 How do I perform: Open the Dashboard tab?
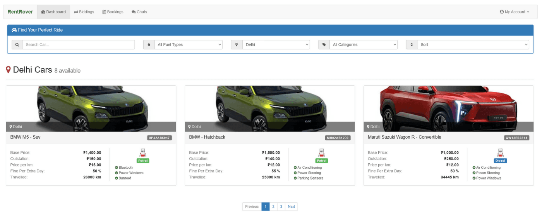coord(53,12)
